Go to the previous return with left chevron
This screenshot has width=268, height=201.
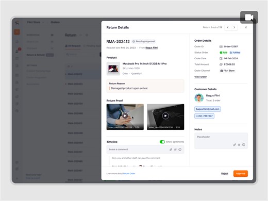(228, 27)
